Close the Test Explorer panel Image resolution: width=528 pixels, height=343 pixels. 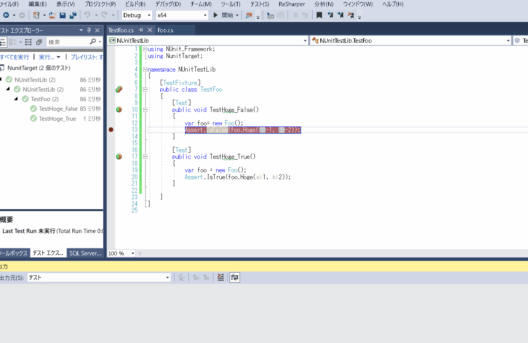pos(97,30)
